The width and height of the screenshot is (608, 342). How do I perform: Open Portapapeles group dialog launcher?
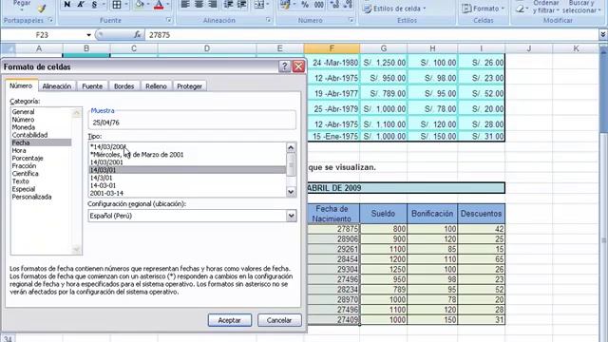tap(50, 20)
